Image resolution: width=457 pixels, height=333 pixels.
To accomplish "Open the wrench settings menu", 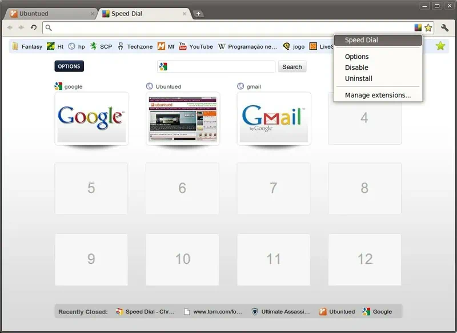I will tap(444, 27).
